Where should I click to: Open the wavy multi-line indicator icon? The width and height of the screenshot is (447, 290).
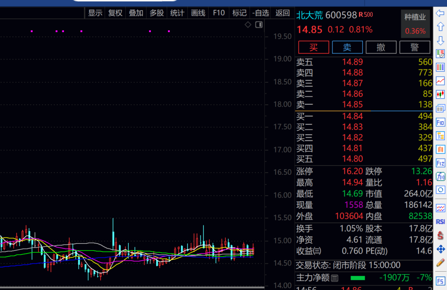click(x=440, y=208)
